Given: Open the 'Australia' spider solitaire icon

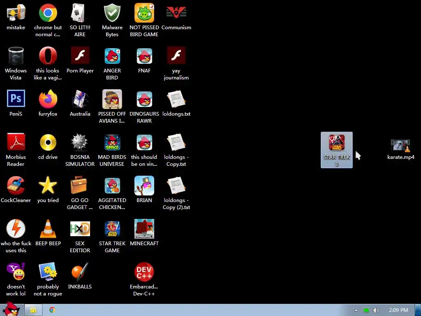Looking at the screenshot, I should (x=80, y=99).
